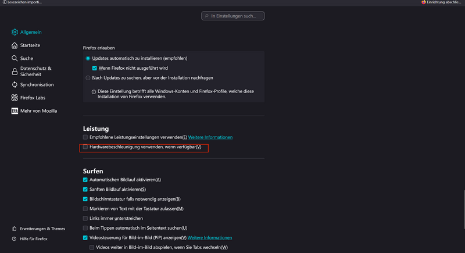Uncheck Bildschirmtastatur falls notwendig anzeigen
The height and width of the screenshot is (253, 465).
point(85,199)
